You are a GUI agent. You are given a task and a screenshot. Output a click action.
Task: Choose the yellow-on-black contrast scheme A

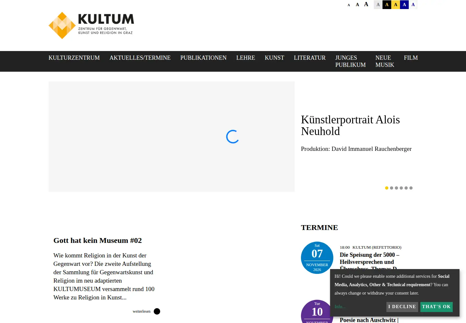pos(387,5)
